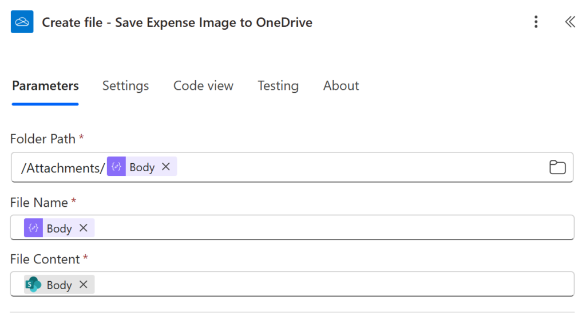The width and height of the screenshot is (586, 315).
Task: Open the Settings tab
Action: 125,86
